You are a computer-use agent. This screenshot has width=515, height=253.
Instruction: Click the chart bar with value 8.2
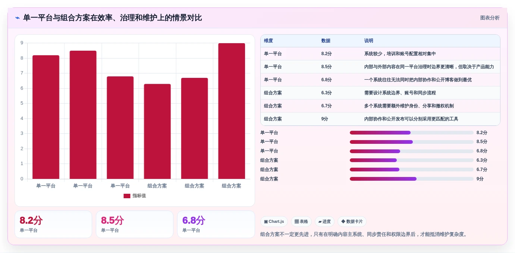[x=46, y=117]
